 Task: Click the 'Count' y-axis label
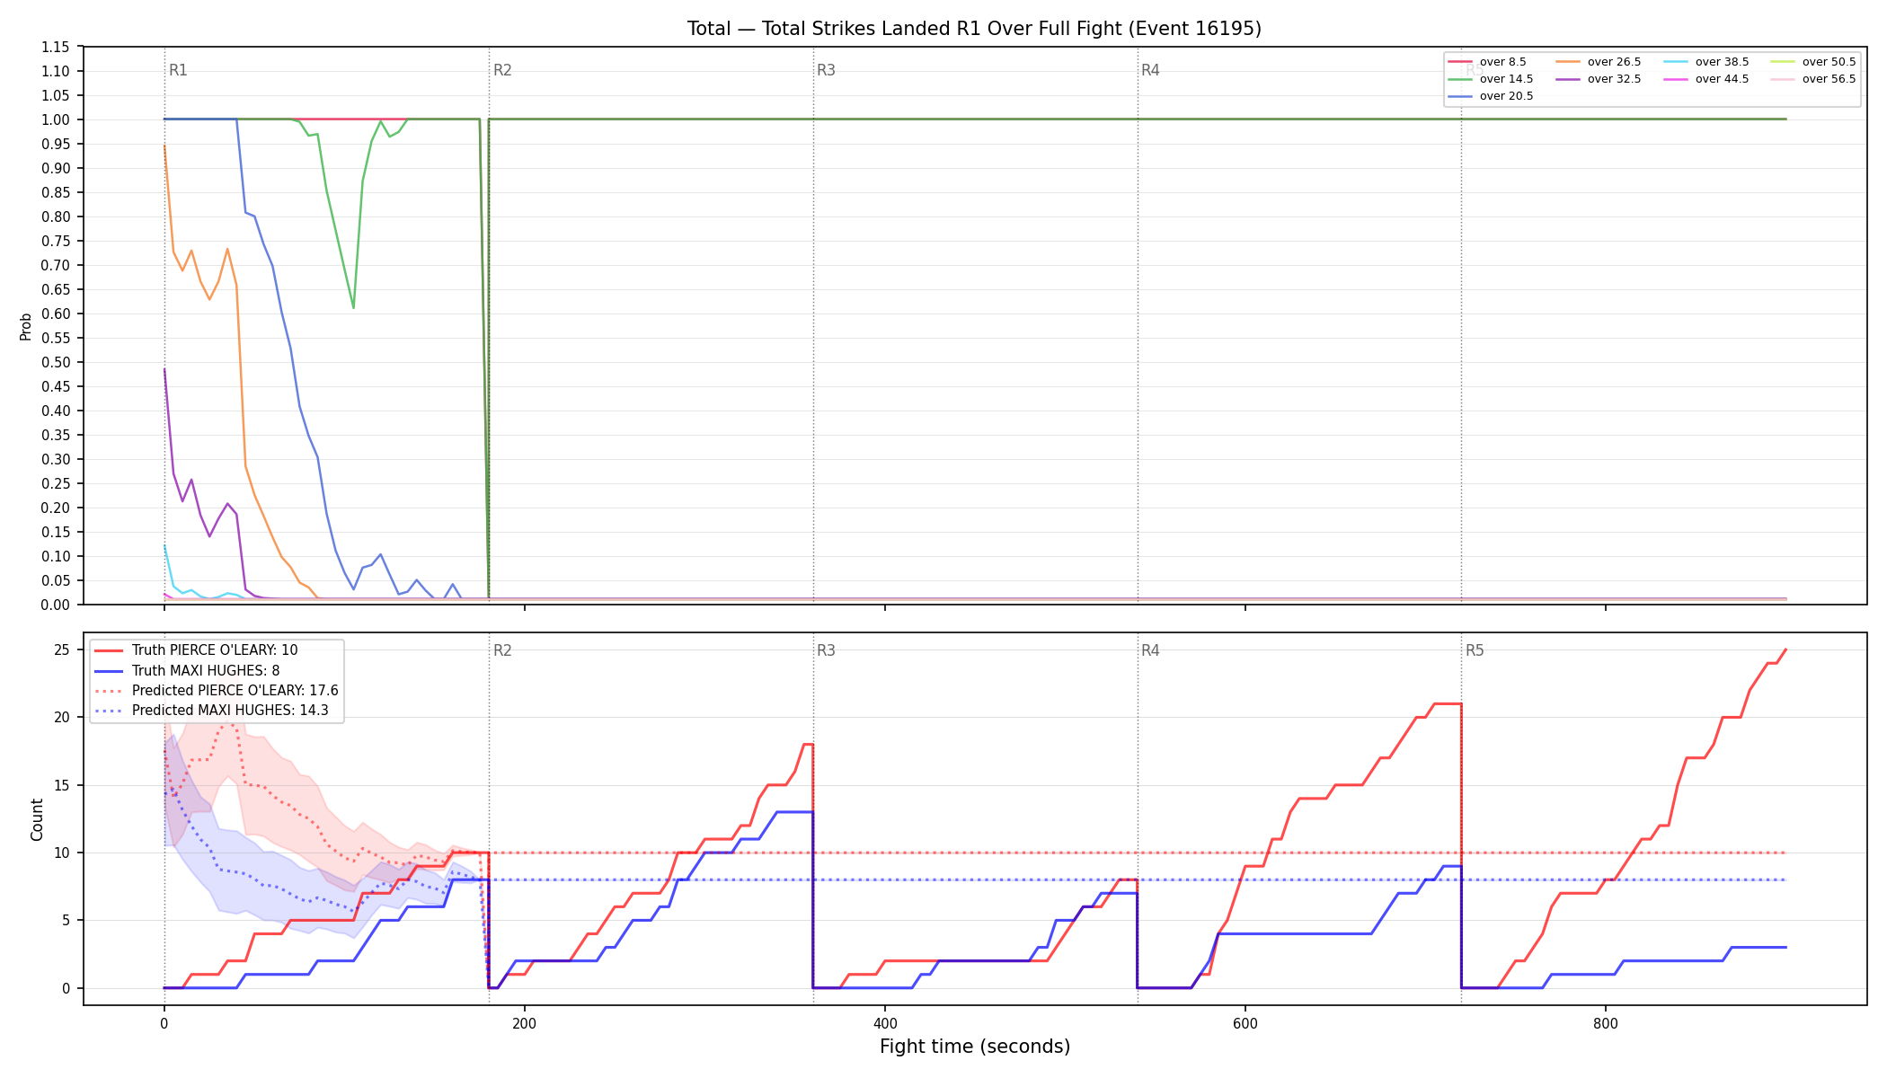37,819
